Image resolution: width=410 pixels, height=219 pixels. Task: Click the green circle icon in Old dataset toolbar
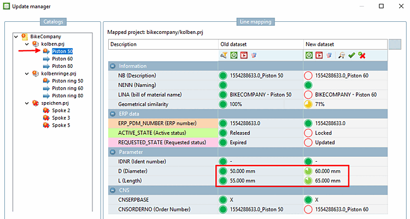pyautogui.click(x=233, y=55)
